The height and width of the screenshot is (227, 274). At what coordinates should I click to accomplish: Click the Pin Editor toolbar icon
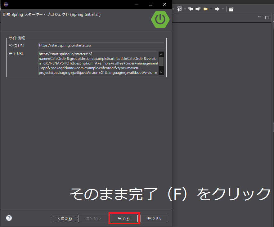(x=231, y=9)
